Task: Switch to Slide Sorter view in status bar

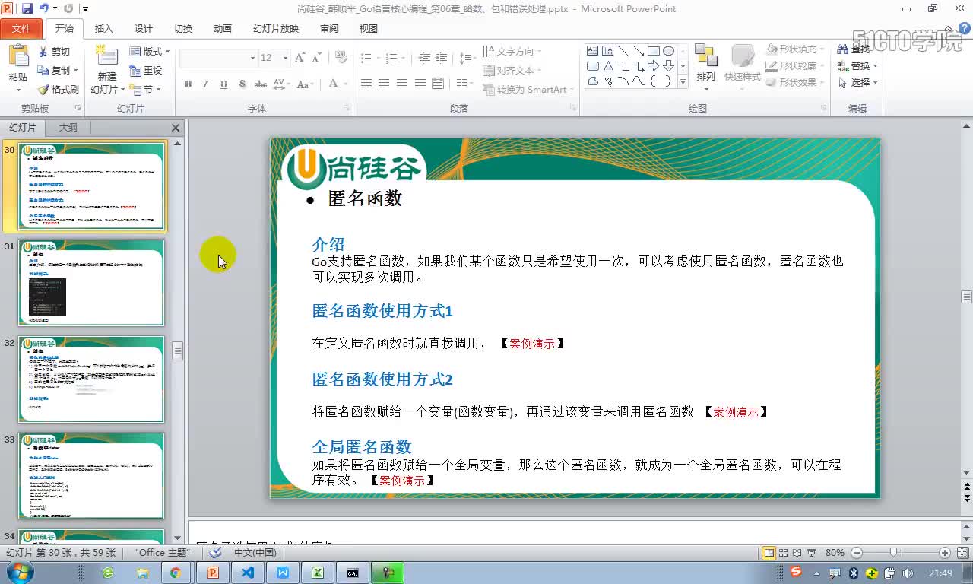Action: [783, 553]
